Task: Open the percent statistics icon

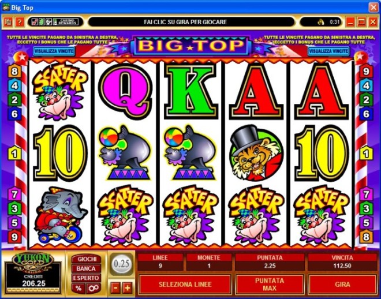Action: [79, 288]
